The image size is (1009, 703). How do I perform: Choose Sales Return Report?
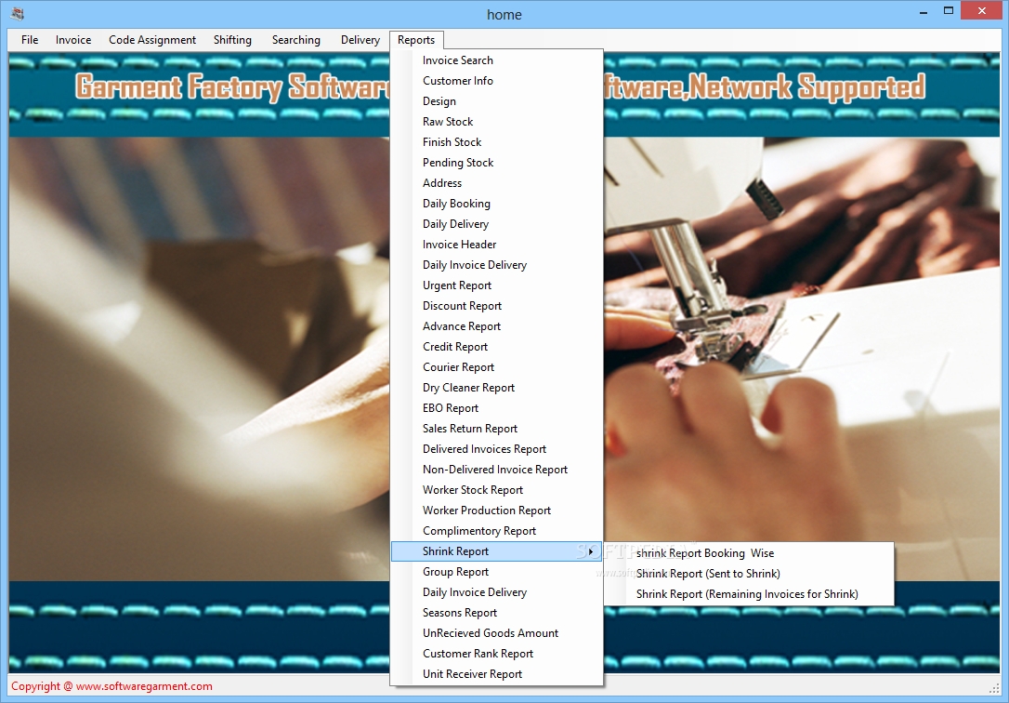(x=497, y=429)
